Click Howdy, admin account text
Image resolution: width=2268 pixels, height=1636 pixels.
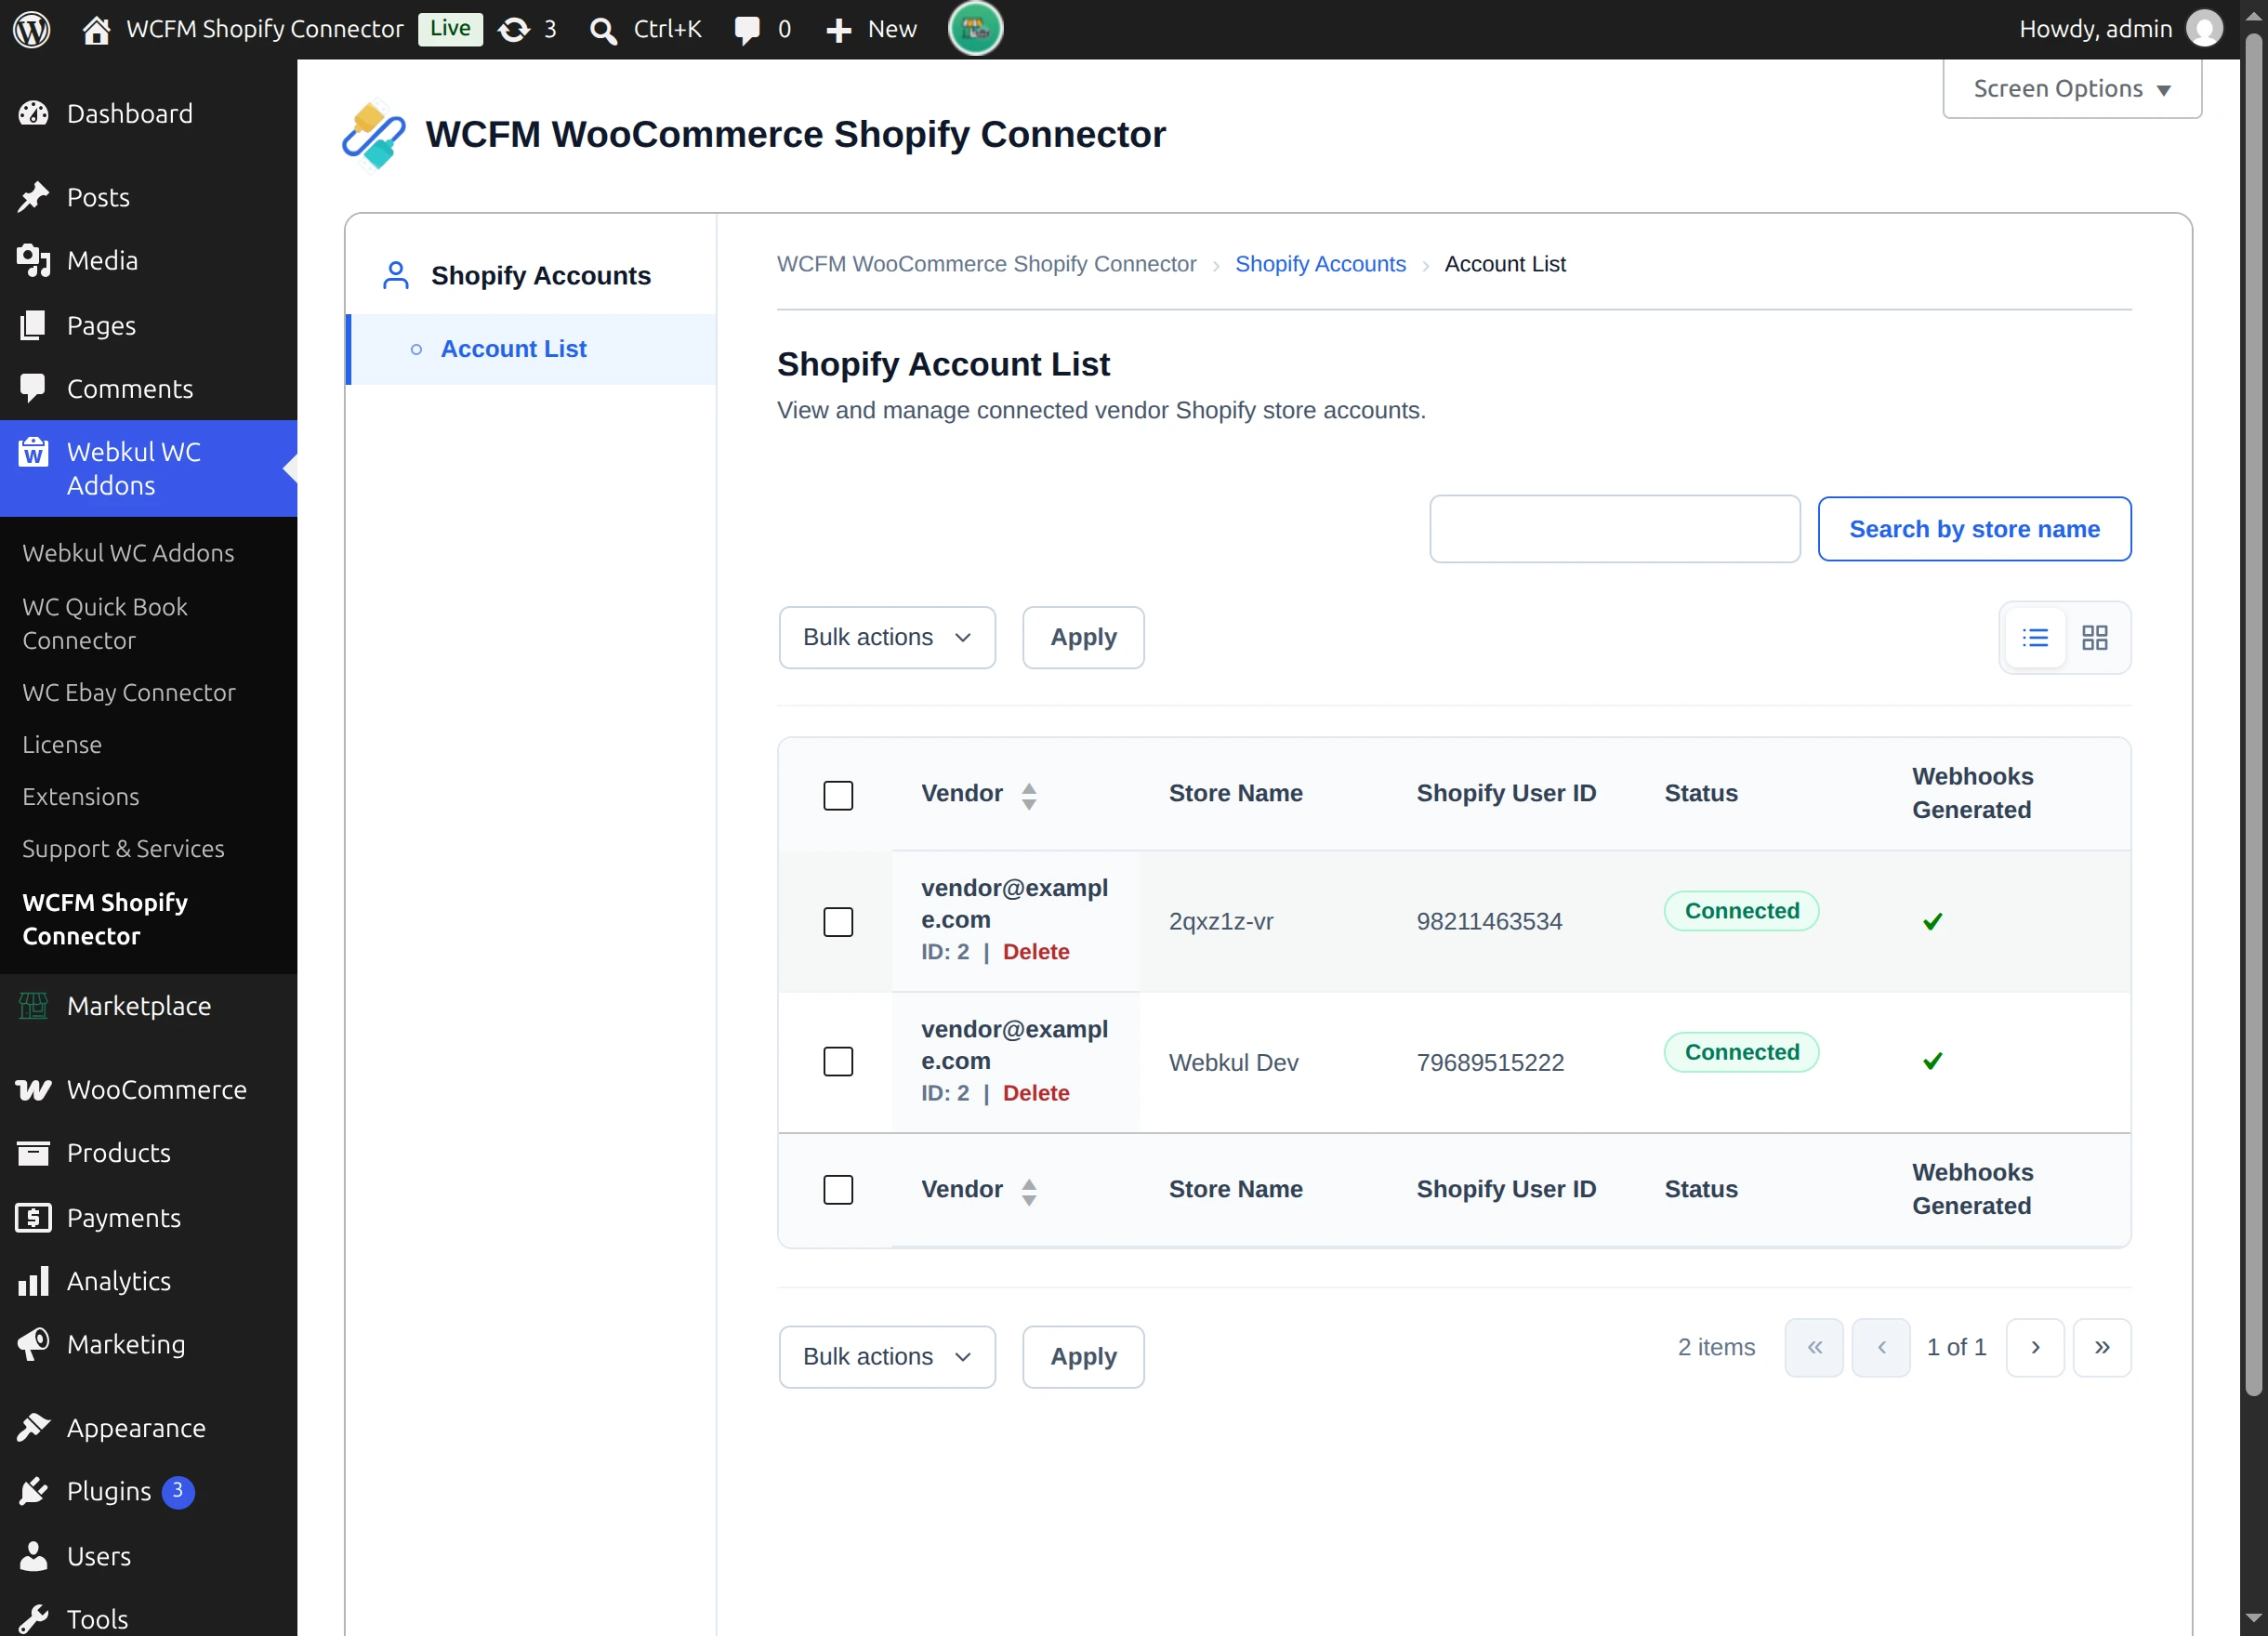(2095, 29)
